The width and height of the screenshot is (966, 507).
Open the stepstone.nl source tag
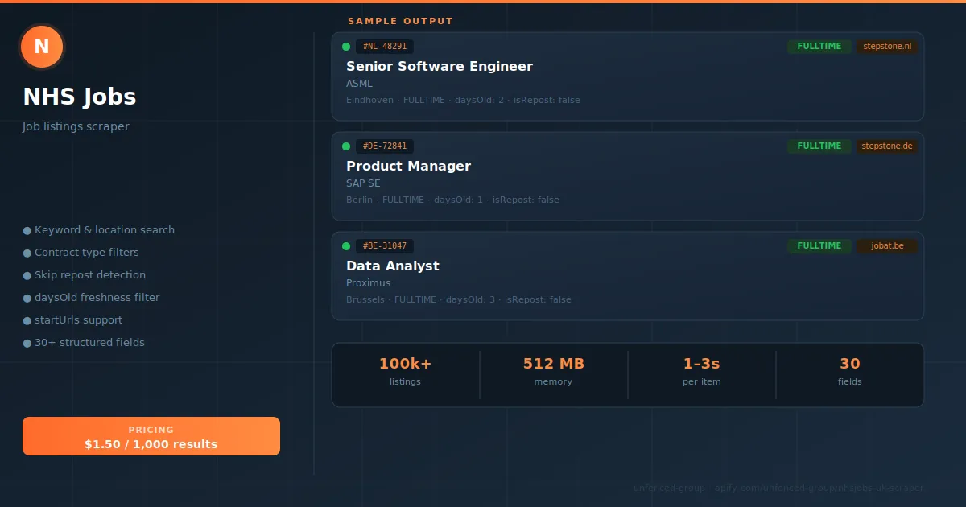click(x=887, y=47)
